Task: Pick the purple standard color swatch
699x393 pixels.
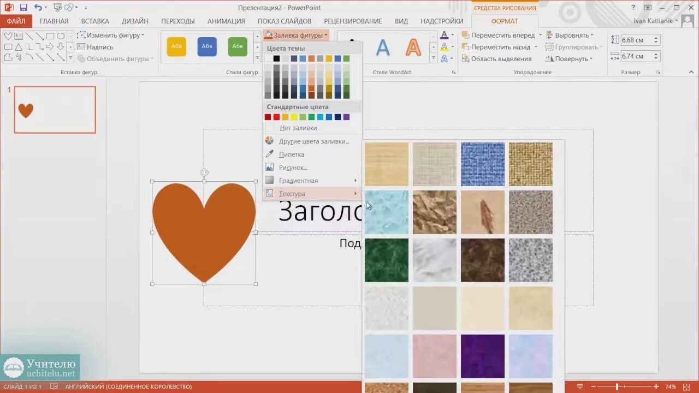Action: click(346, 117)
